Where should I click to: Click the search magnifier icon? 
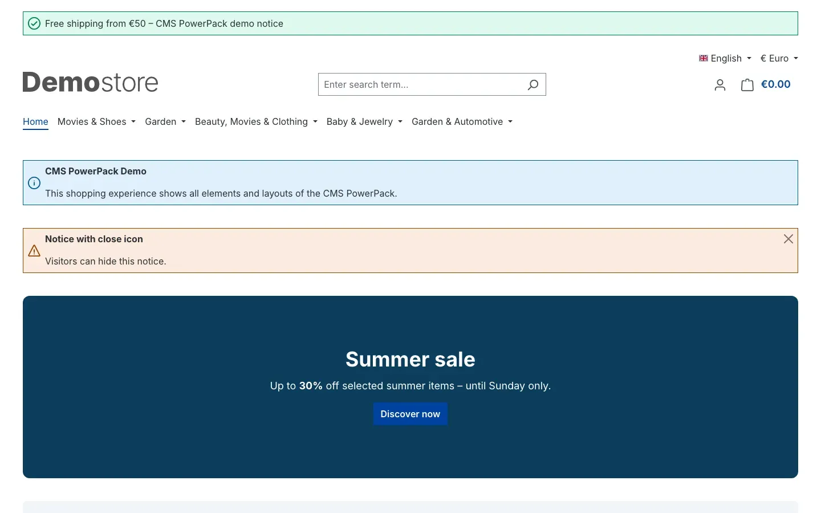[x=533, y=84]
